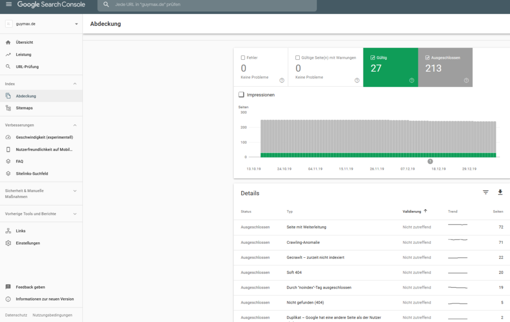Image resolution: width=510 pixels, height=322 pixels.
Task: Click the info icon for neue Version
Action: tap(8, 299)
